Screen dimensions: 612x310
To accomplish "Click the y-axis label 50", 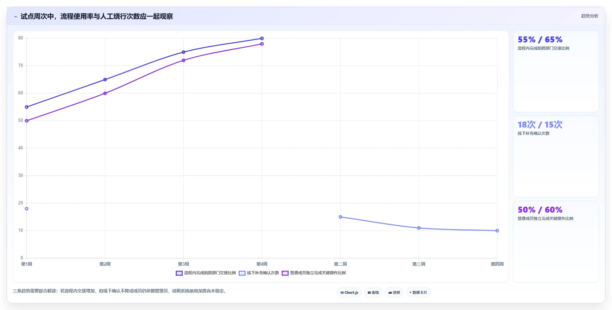I will tap(21, 121).
